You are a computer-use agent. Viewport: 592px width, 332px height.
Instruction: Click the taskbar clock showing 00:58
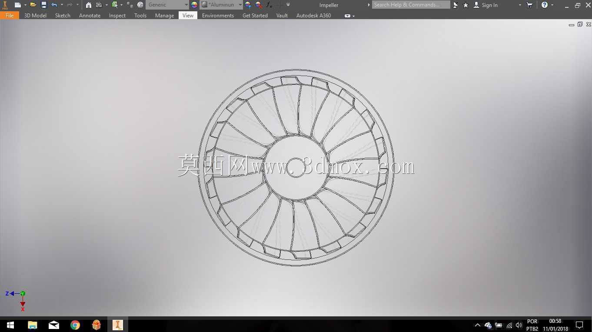pyautogui.click(x=555, y=325)
